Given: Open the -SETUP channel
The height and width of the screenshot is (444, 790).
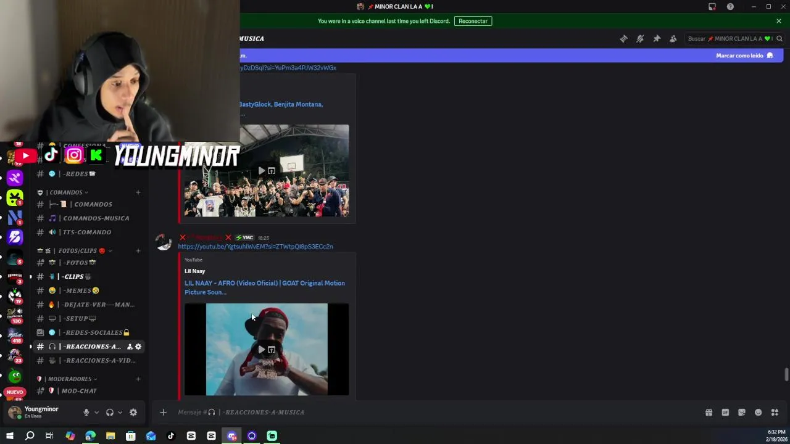Looking at the screenshot, I should [x=89, y=318].
